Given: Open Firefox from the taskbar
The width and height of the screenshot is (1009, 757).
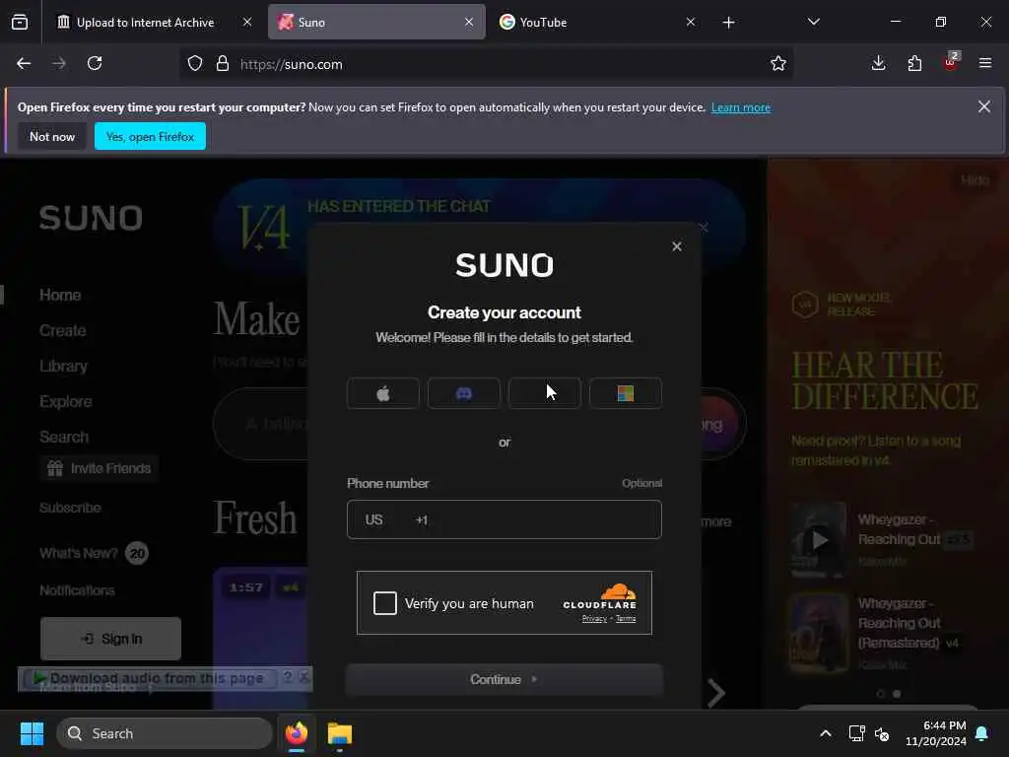Looking at the screenshot, I should click(x=297, y=733).
